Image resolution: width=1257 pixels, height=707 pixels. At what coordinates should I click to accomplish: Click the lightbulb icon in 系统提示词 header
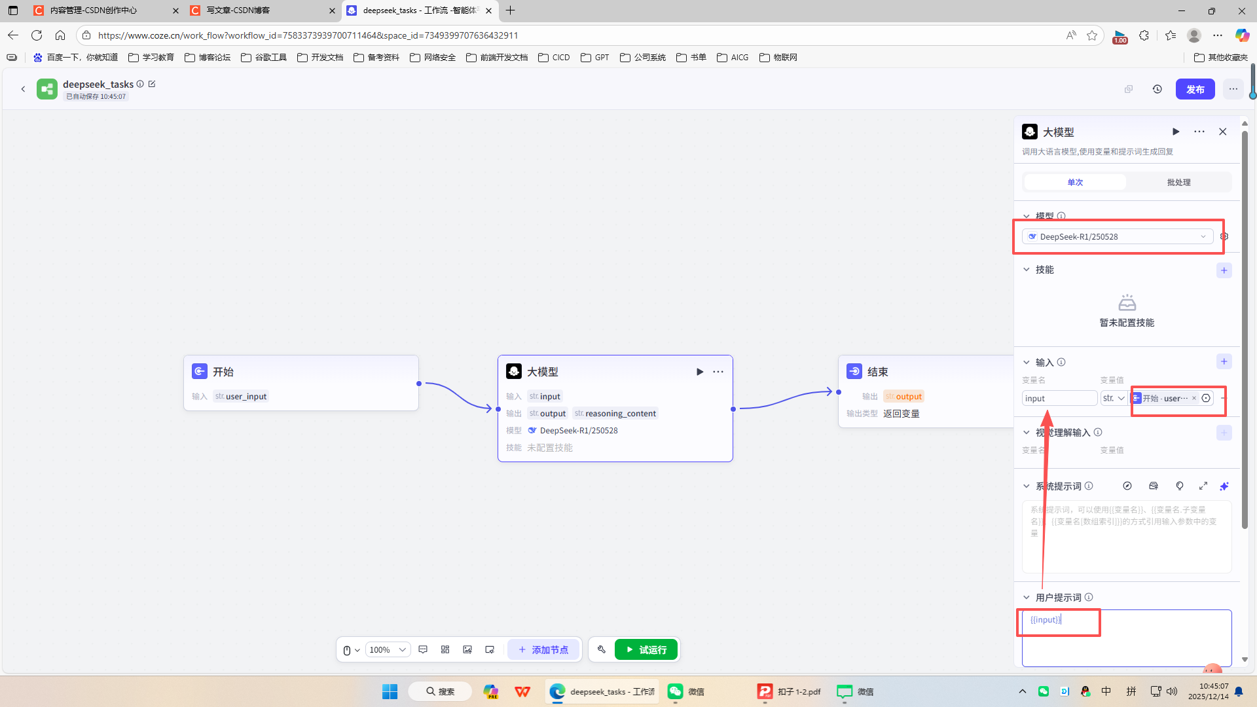pos(1179,486)
